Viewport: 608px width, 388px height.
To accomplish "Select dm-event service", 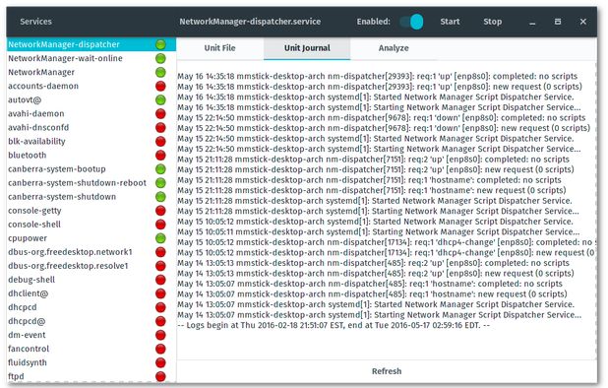I will coord(91,335).
